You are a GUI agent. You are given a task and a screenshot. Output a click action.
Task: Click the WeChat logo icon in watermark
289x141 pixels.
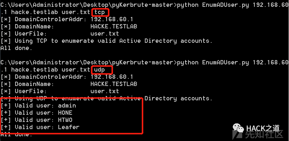tap(238, 128)
